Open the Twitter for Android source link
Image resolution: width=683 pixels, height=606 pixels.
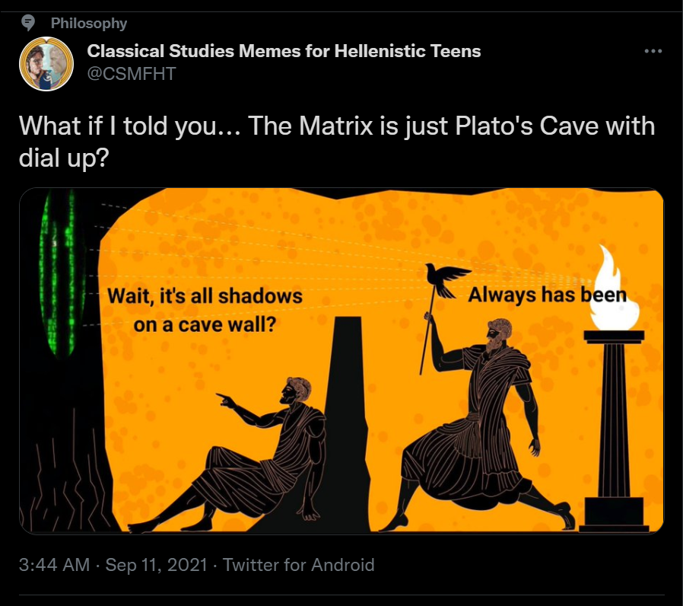[299, 565]
